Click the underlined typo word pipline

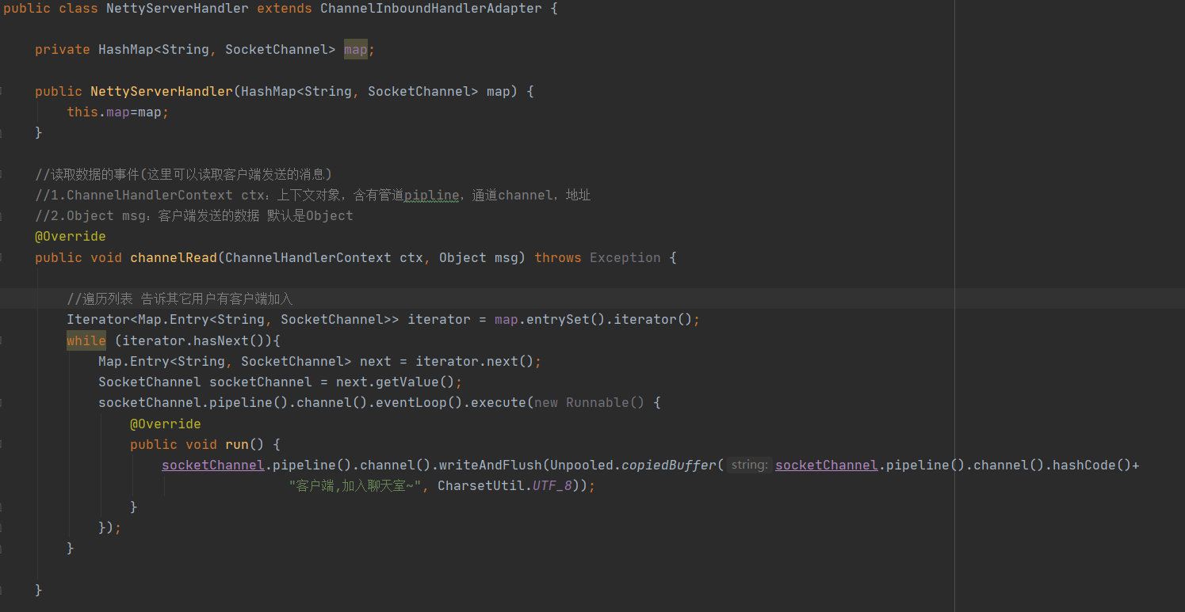click(x=432, y=195)
